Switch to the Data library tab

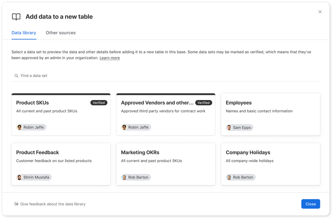point(24,33)
